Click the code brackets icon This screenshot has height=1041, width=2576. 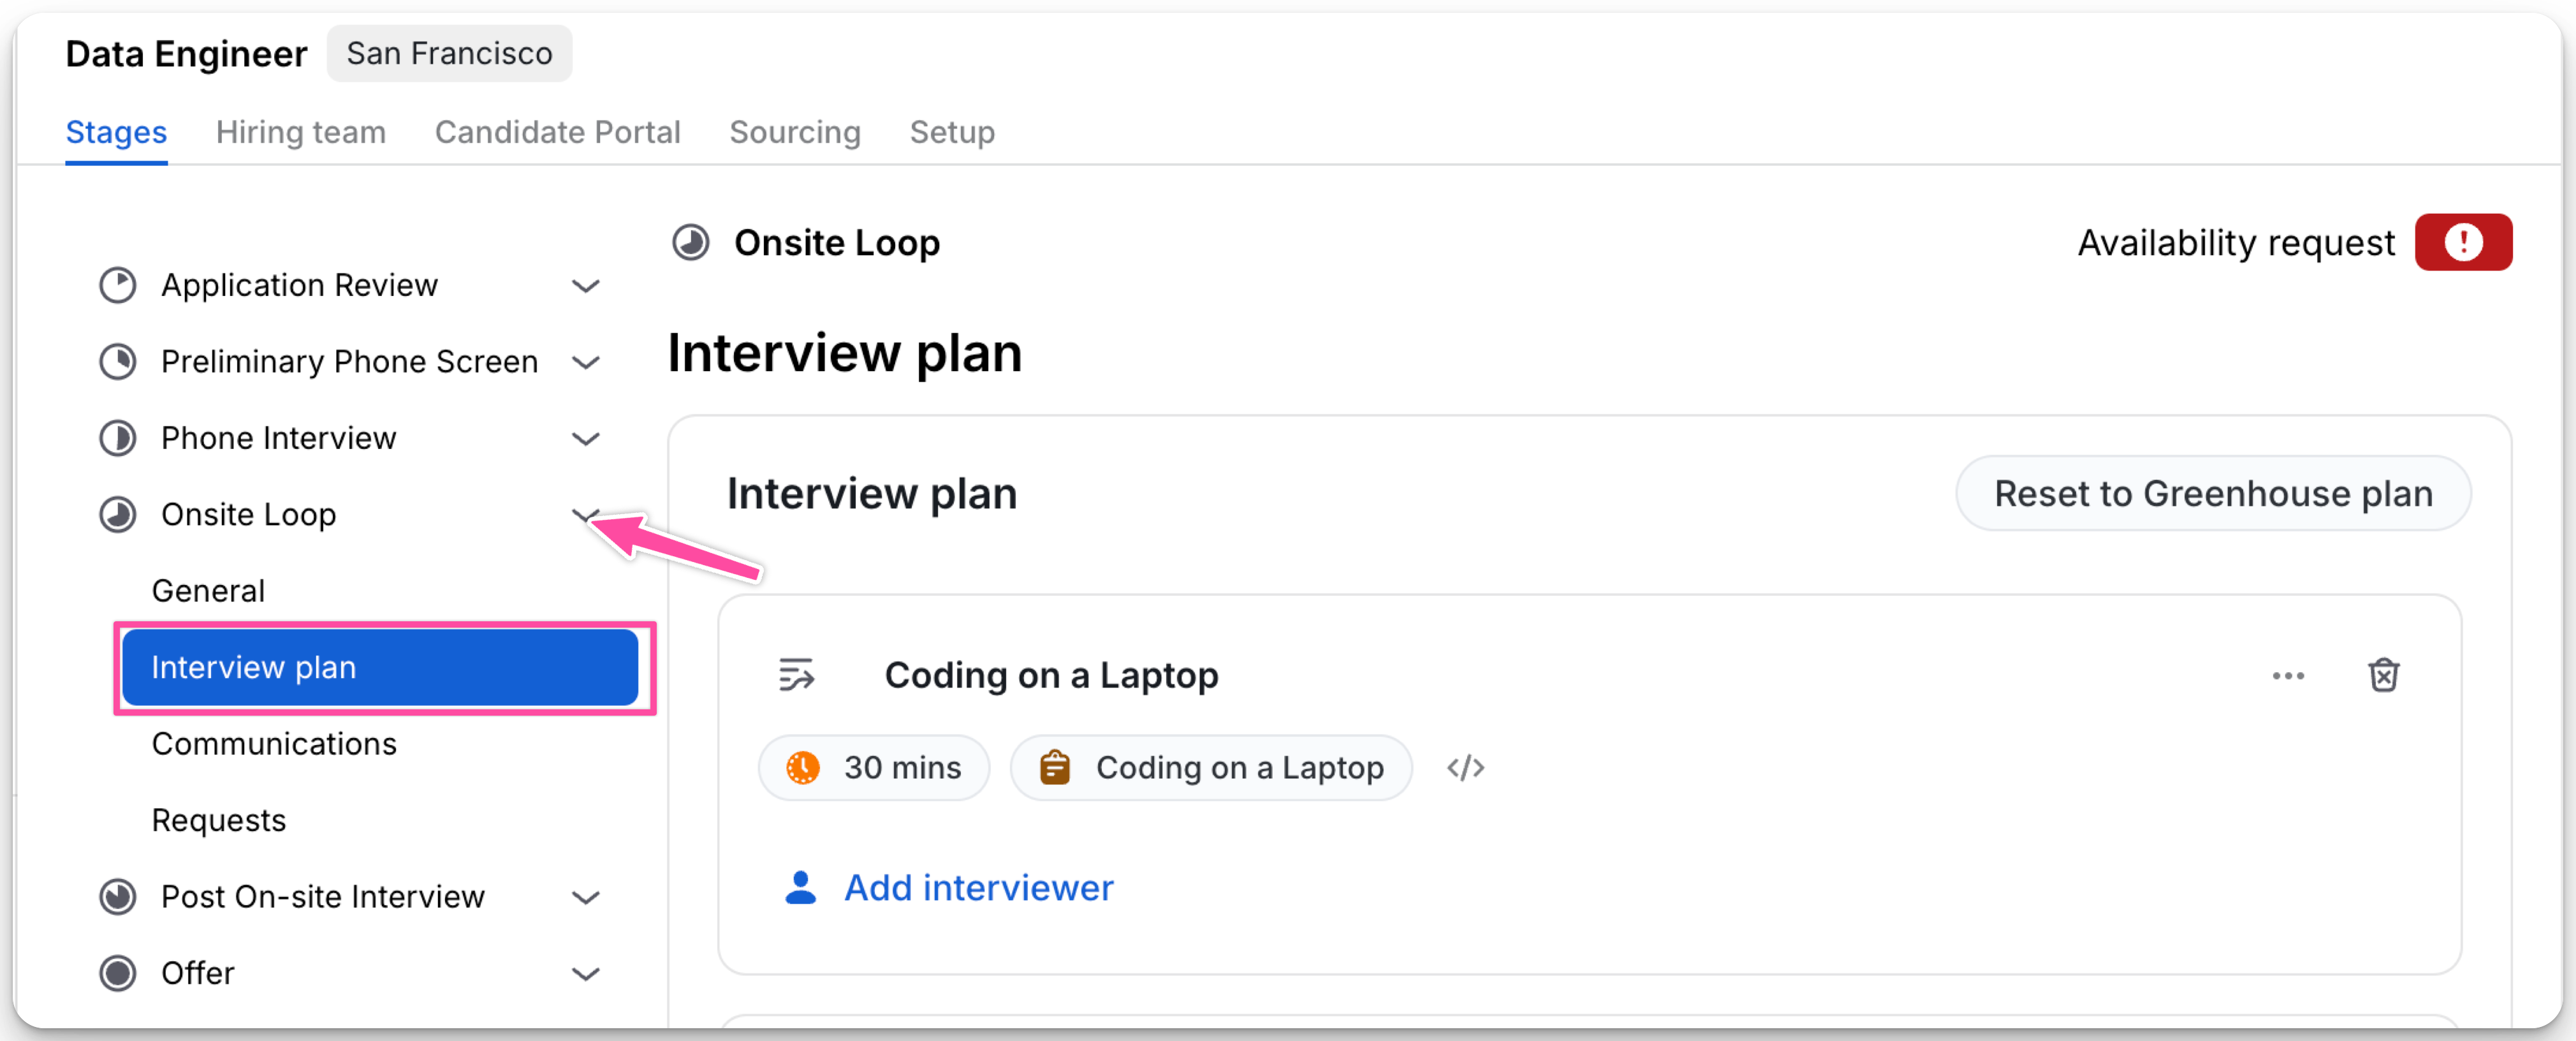[x=1465, y=768]
